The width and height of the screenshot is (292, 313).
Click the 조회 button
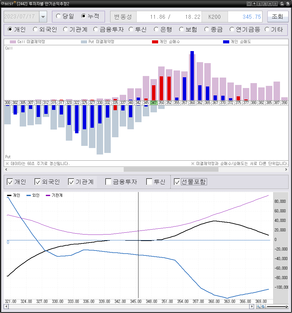click(x=278, y=16)
